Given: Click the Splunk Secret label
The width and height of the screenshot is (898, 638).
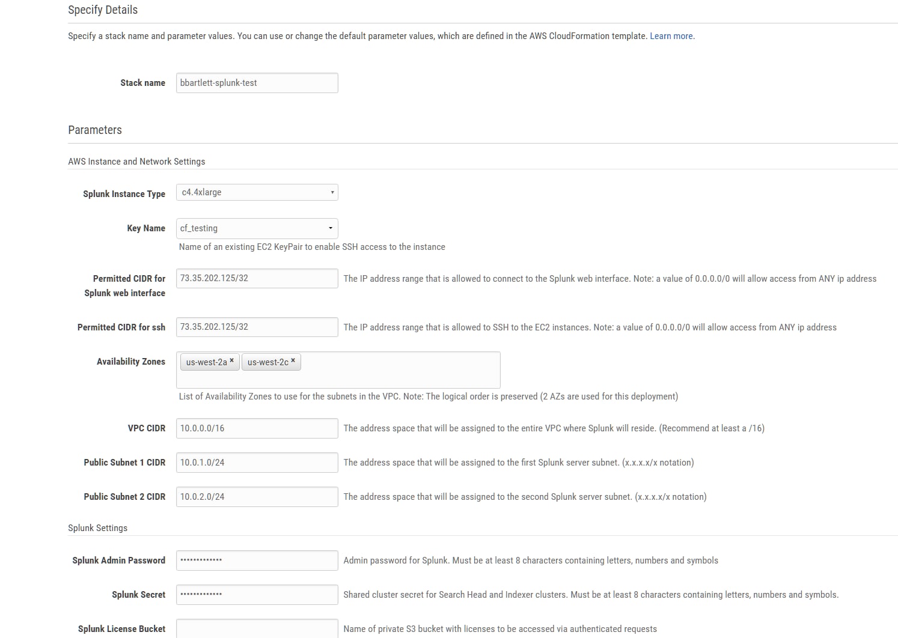Looking at the screenshot, I should [x=138, y=595].
